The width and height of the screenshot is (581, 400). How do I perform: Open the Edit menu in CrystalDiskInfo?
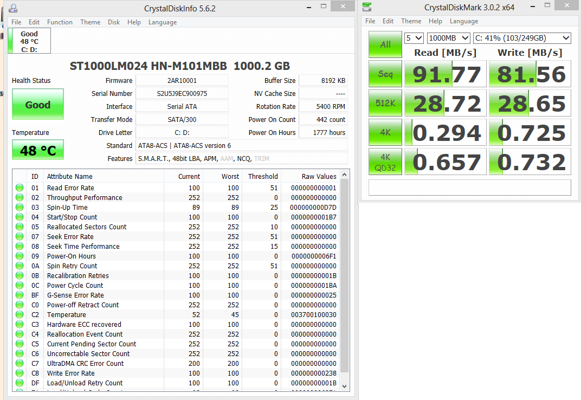point(34,22)
